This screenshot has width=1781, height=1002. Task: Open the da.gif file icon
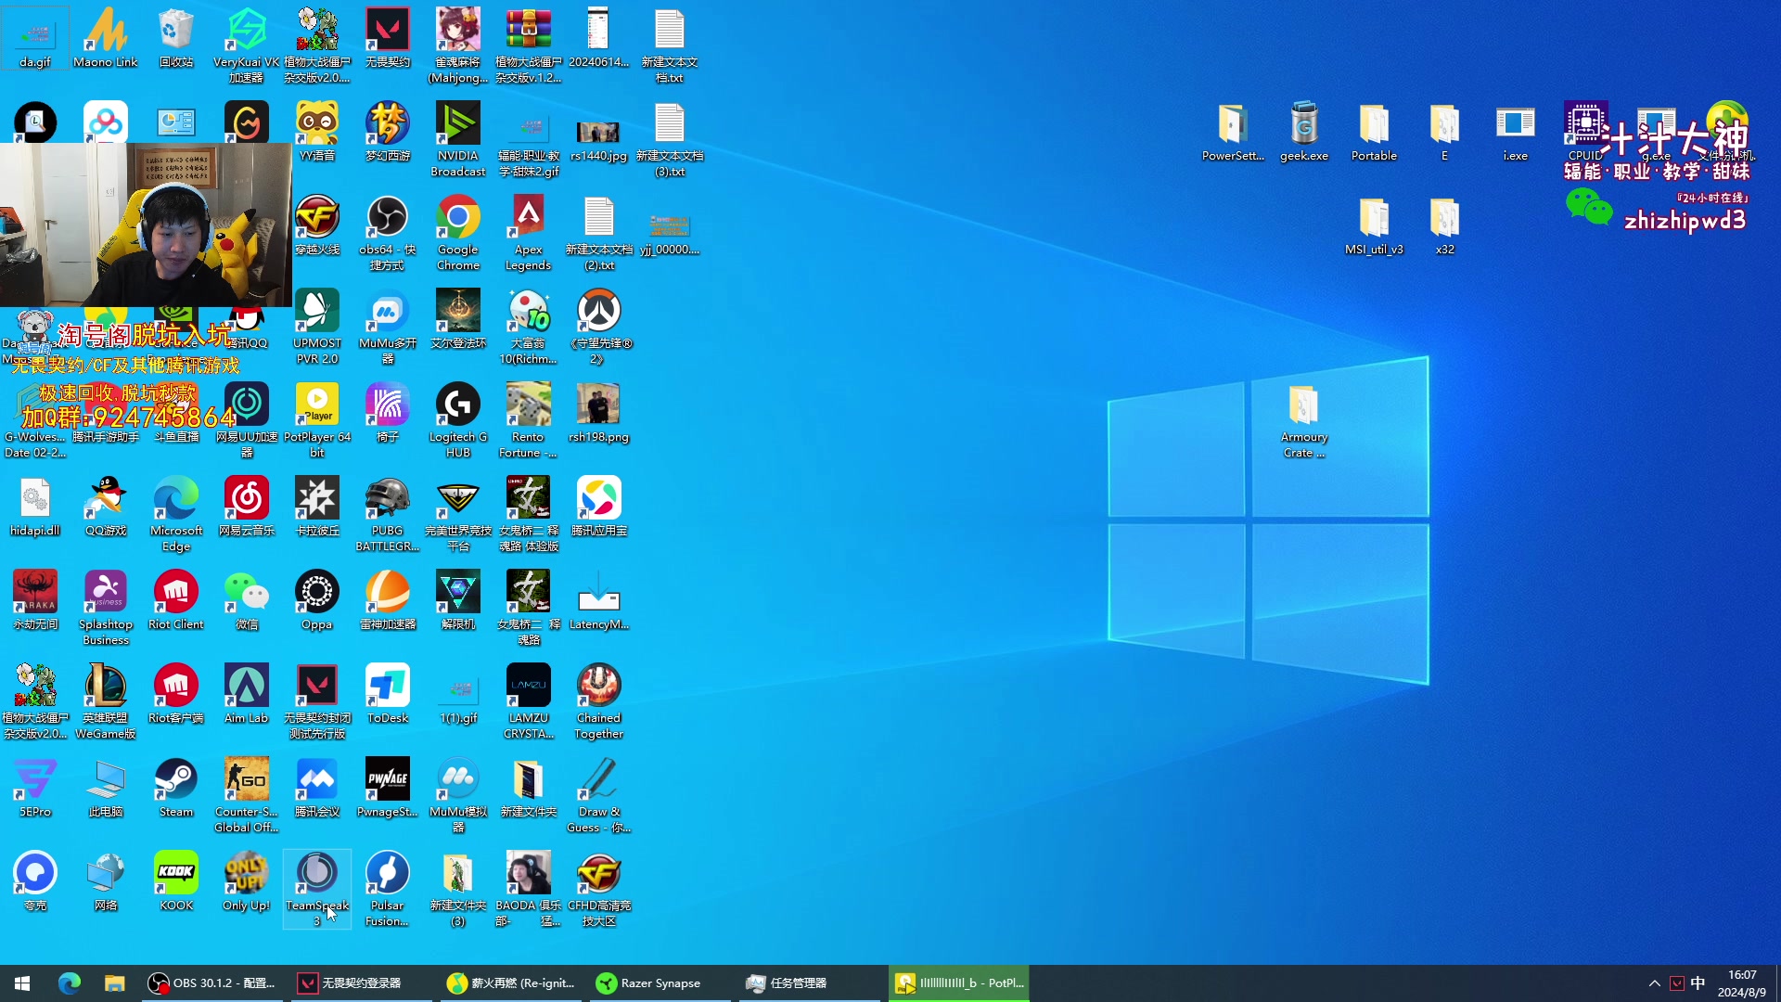[35, 38]
